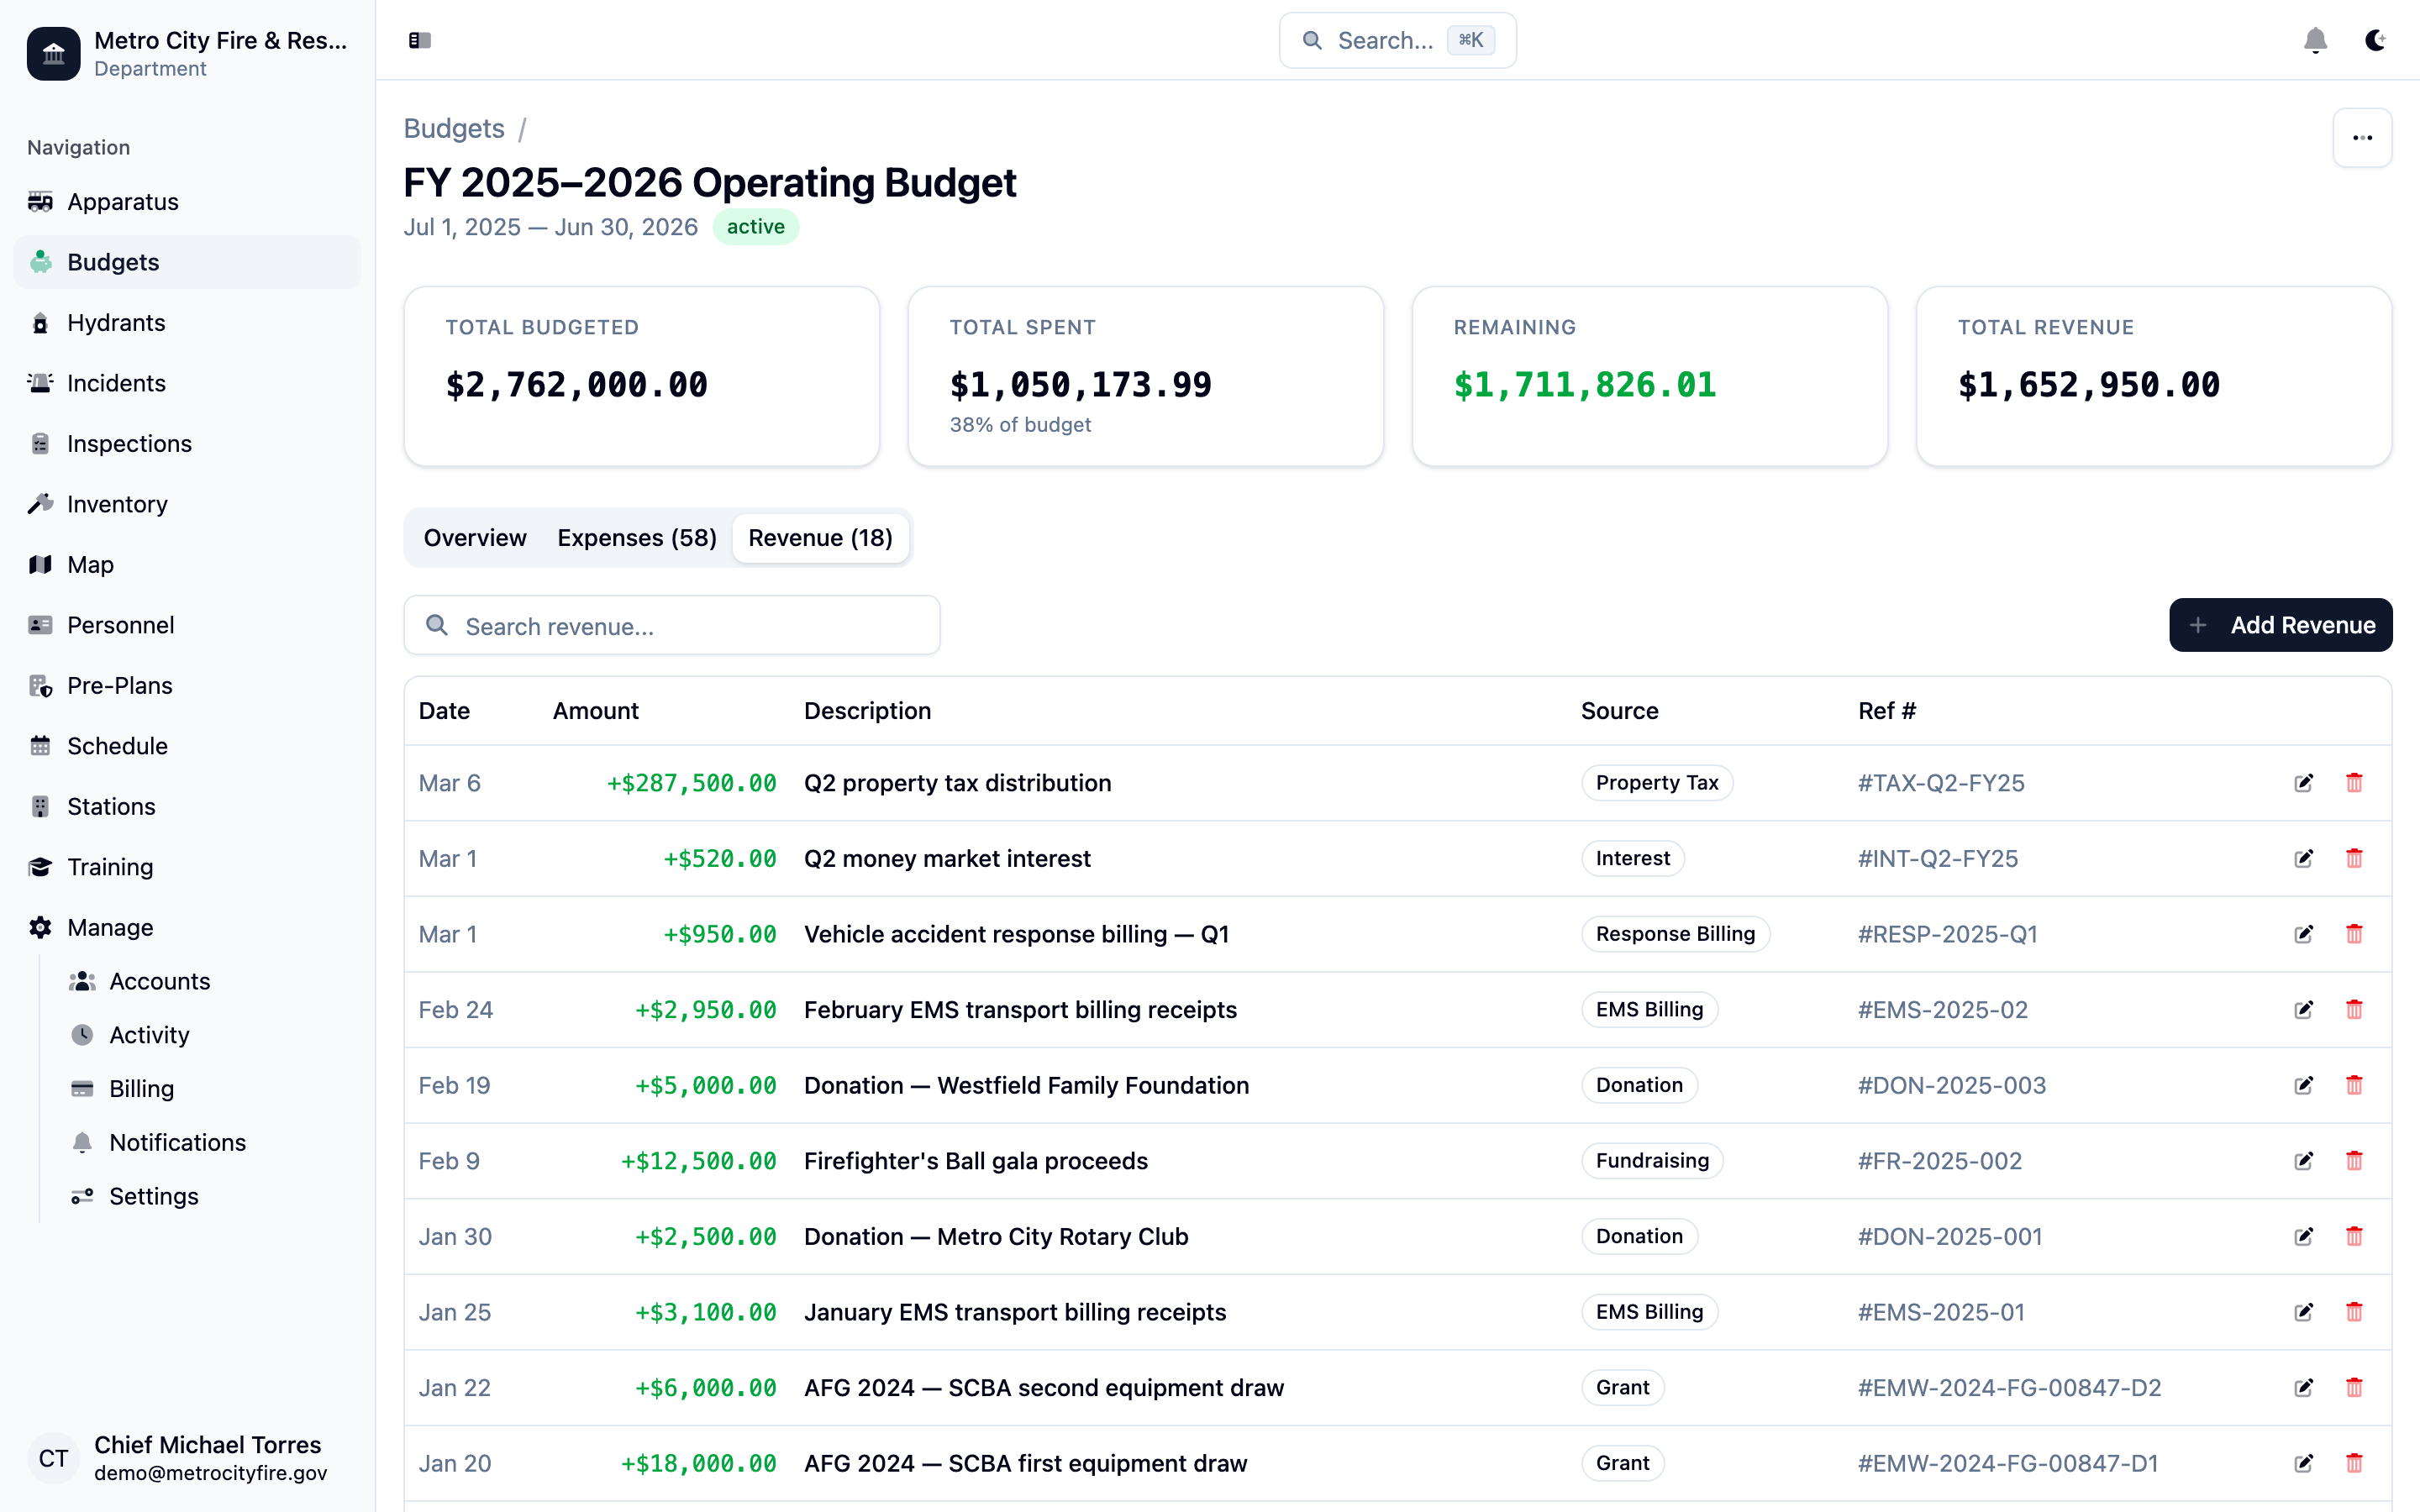2420x1512 pixels.
Task: Open Billing under Manage
Action: [141, 1088]
